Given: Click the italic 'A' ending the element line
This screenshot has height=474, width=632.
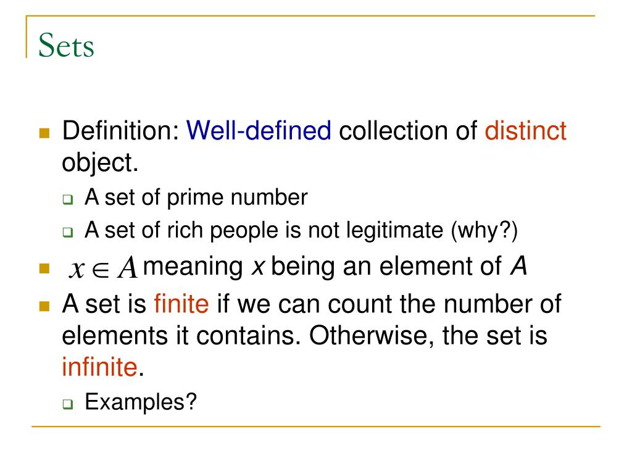Looking at the screenshot, I should pyautogui.click(x=518, y=266).
